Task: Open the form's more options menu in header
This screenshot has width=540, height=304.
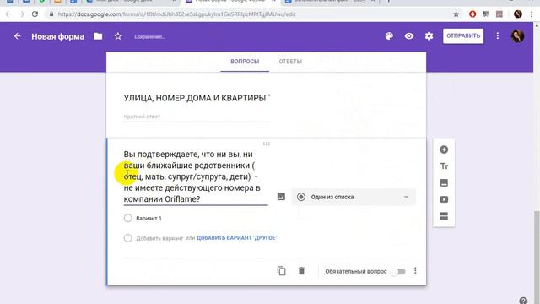Action: point(497,35)
